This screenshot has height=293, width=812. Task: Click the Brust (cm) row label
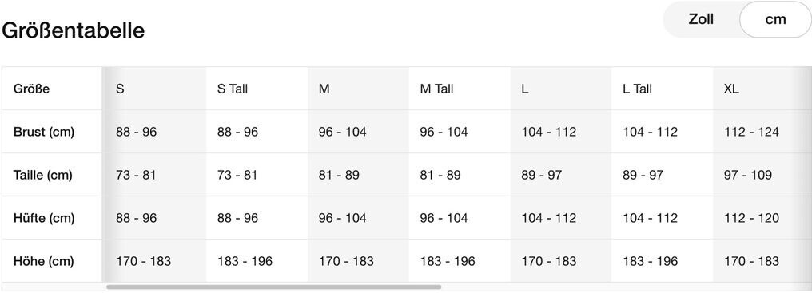click(x=44, y=132)
